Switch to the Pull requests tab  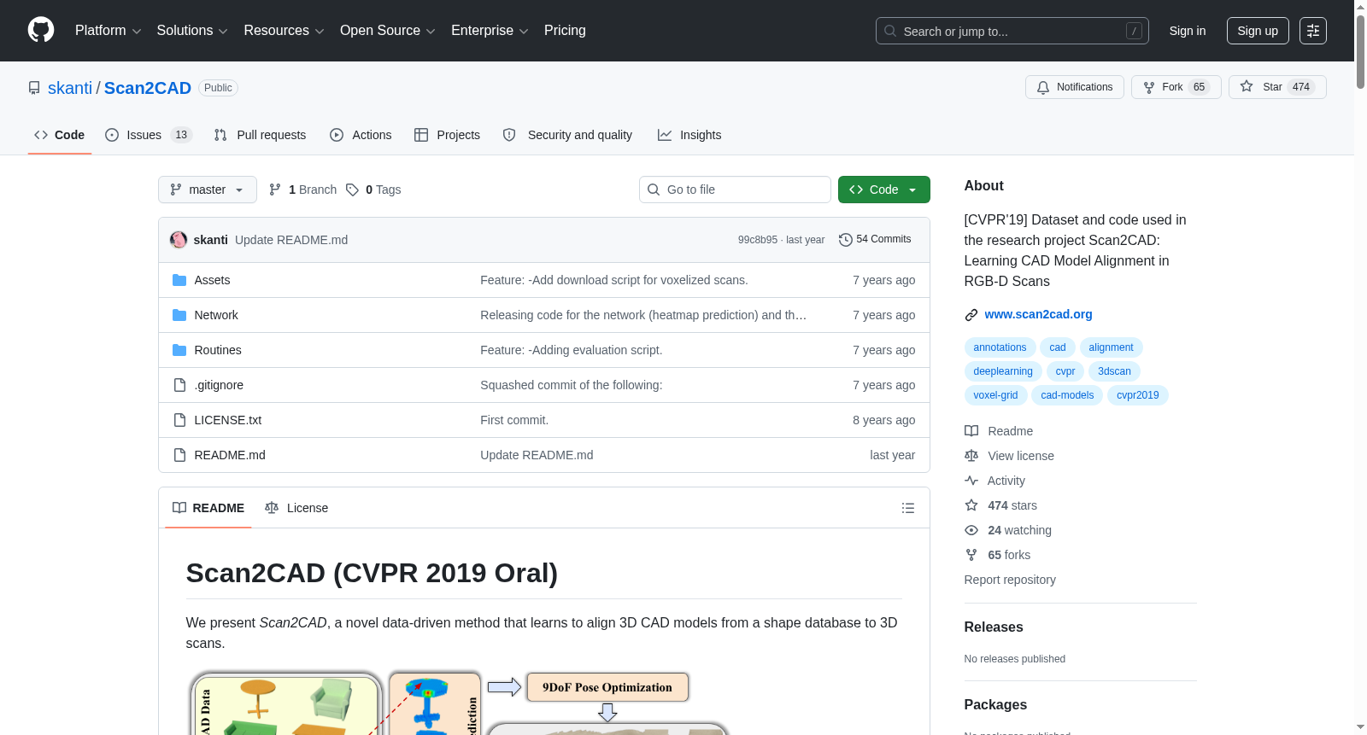click(x=260, y=135)
